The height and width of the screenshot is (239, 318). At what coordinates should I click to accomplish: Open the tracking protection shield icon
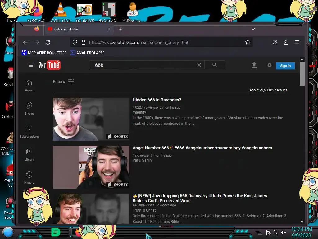75,42
